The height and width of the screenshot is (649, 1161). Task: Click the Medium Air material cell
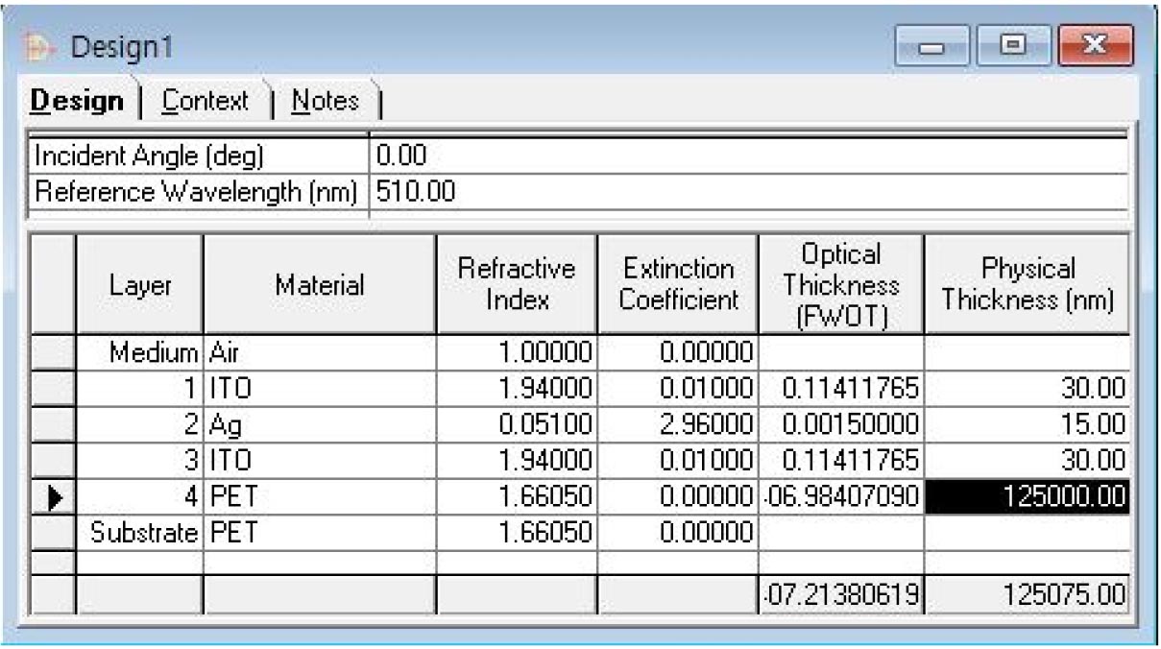coord(319,353)
